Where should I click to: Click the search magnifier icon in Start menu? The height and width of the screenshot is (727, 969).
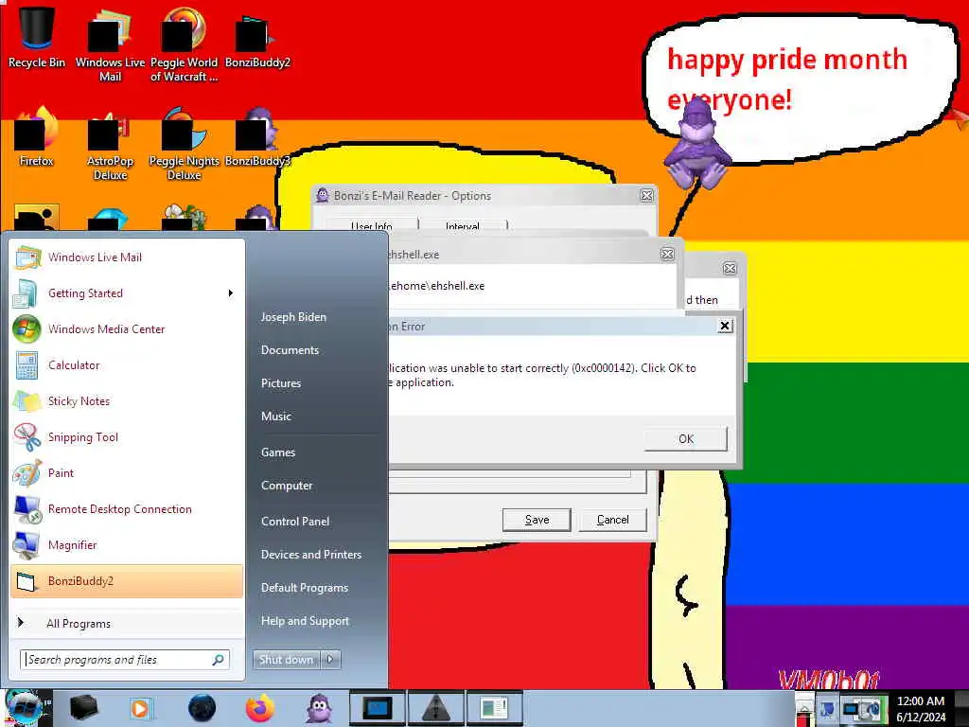point(219,660)
